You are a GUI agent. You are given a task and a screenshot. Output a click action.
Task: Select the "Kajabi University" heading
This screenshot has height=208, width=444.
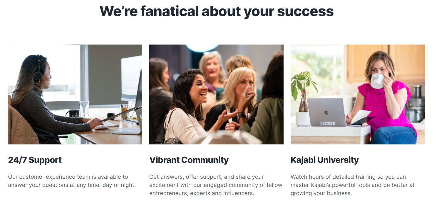324,160
